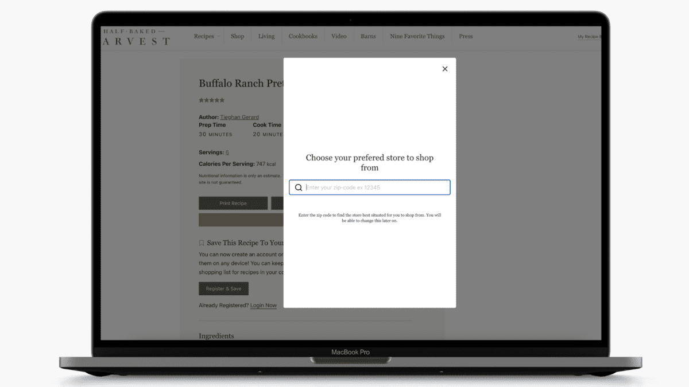Viewport: 689px width, 387px height.
Task: Open the Shop menu item
Action: 237,36
